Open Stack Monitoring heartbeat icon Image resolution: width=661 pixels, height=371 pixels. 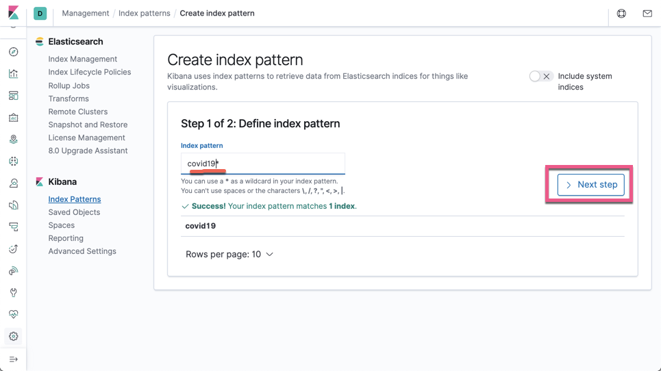click(x=14, y=315)
